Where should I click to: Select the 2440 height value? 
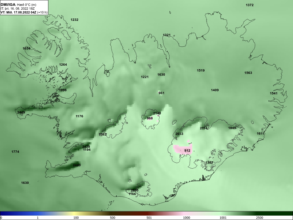[x=77, y=165]
